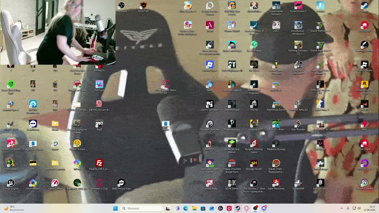The width and height of the screenshot is (379, 213).
Task: Select the Steam desktop shortcut icon
Action: point(364,7)
